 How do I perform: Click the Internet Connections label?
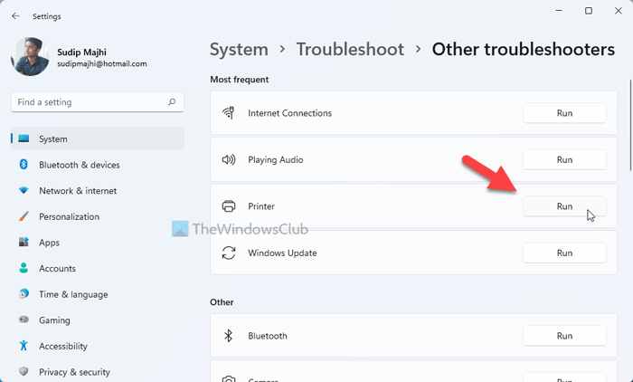pos(290,113)
